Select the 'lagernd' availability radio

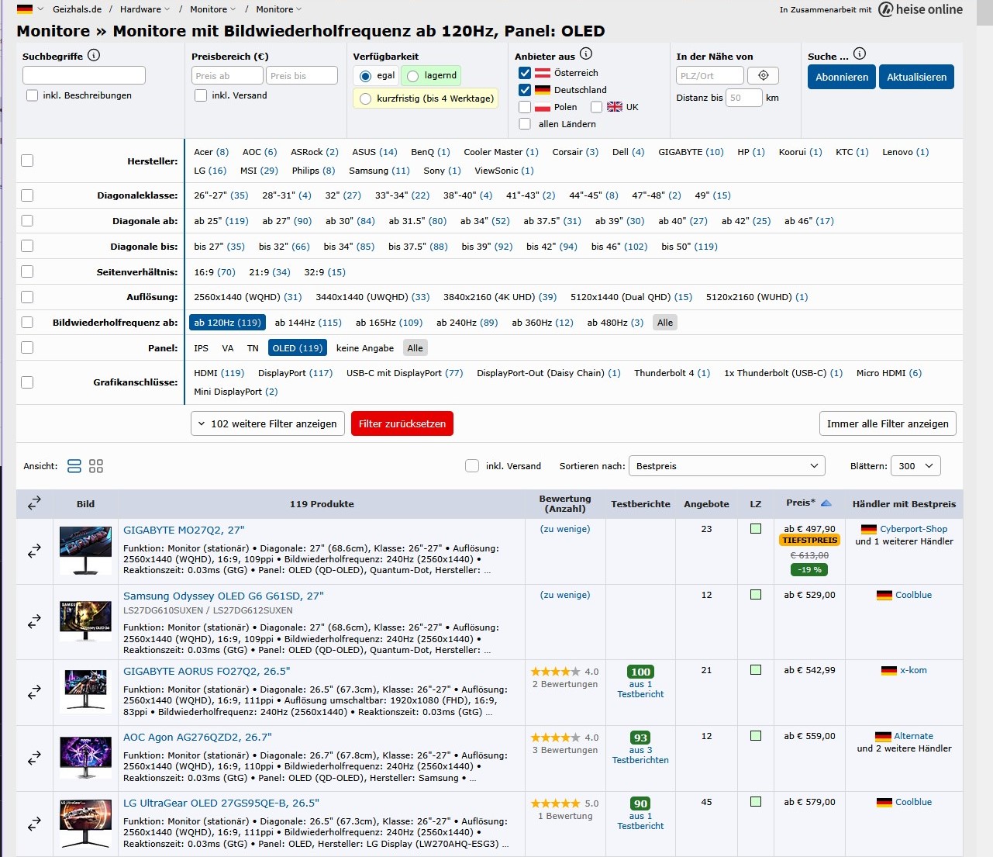pos(412,76)
